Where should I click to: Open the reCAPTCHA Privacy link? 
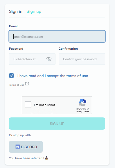point(79,112)
